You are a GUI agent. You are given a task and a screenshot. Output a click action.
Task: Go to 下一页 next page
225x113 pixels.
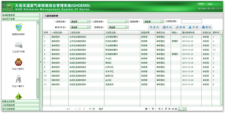tap(92, 109)
